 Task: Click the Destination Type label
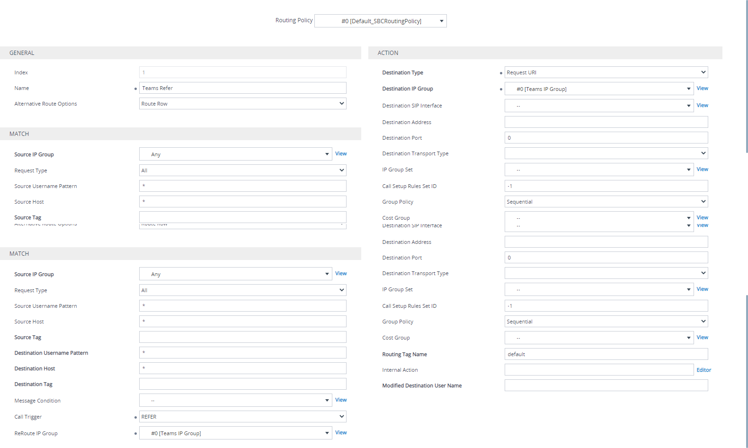point(402,72)
